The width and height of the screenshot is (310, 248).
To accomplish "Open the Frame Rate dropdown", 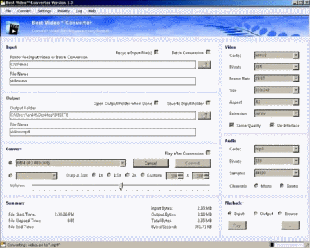I will pos(296,78).
